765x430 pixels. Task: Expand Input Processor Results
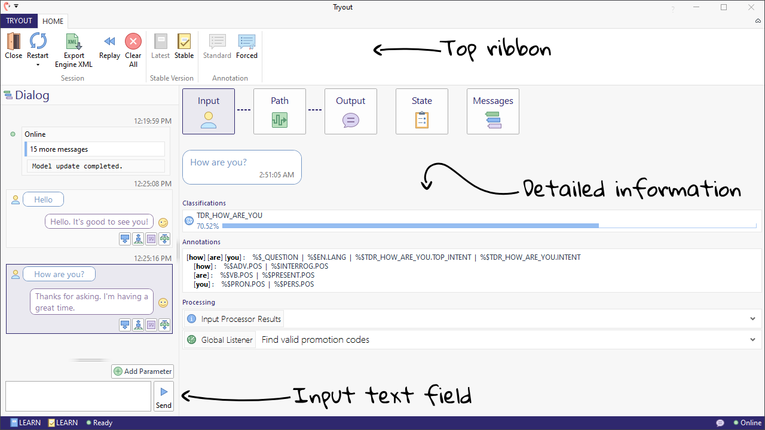(x=752, y=319)
